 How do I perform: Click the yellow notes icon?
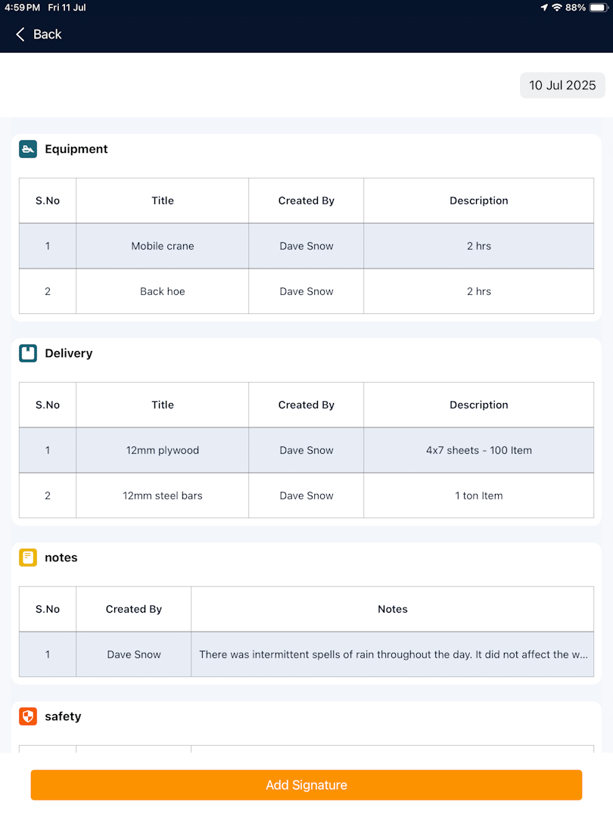point(28,558)
